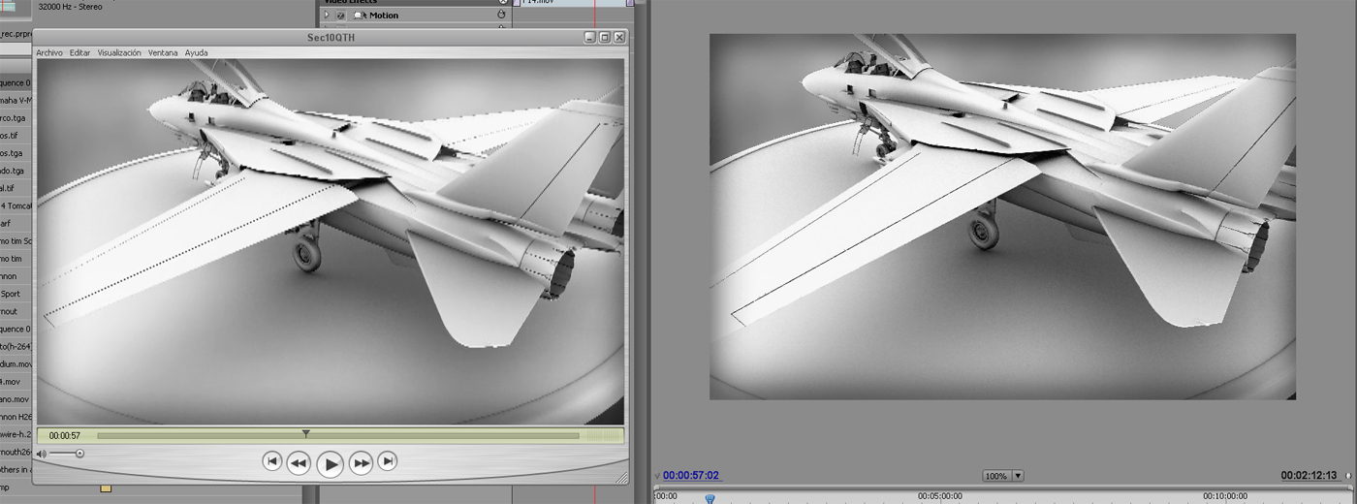The width and height of the screenshot is (1357, 504).
Task: Reset the Motion effect
Action: 501,15
